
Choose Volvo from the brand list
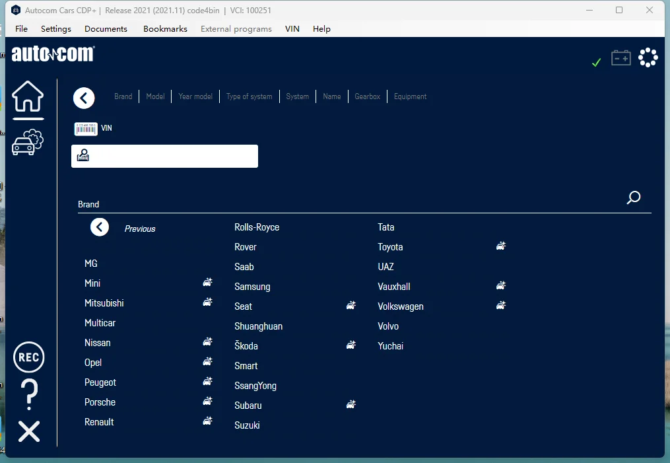[388, 326]
